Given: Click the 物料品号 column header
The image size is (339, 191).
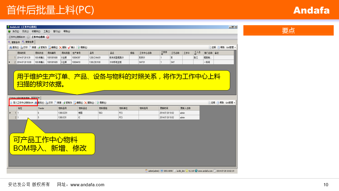Looking at the screenshot, I should 63,108.
